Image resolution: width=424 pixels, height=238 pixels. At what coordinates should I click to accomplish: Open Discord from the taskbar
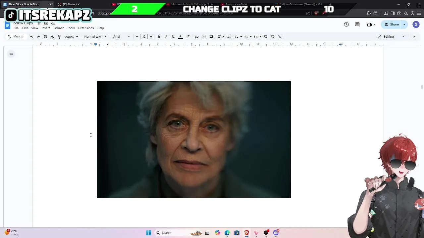(x=276, y=233)
